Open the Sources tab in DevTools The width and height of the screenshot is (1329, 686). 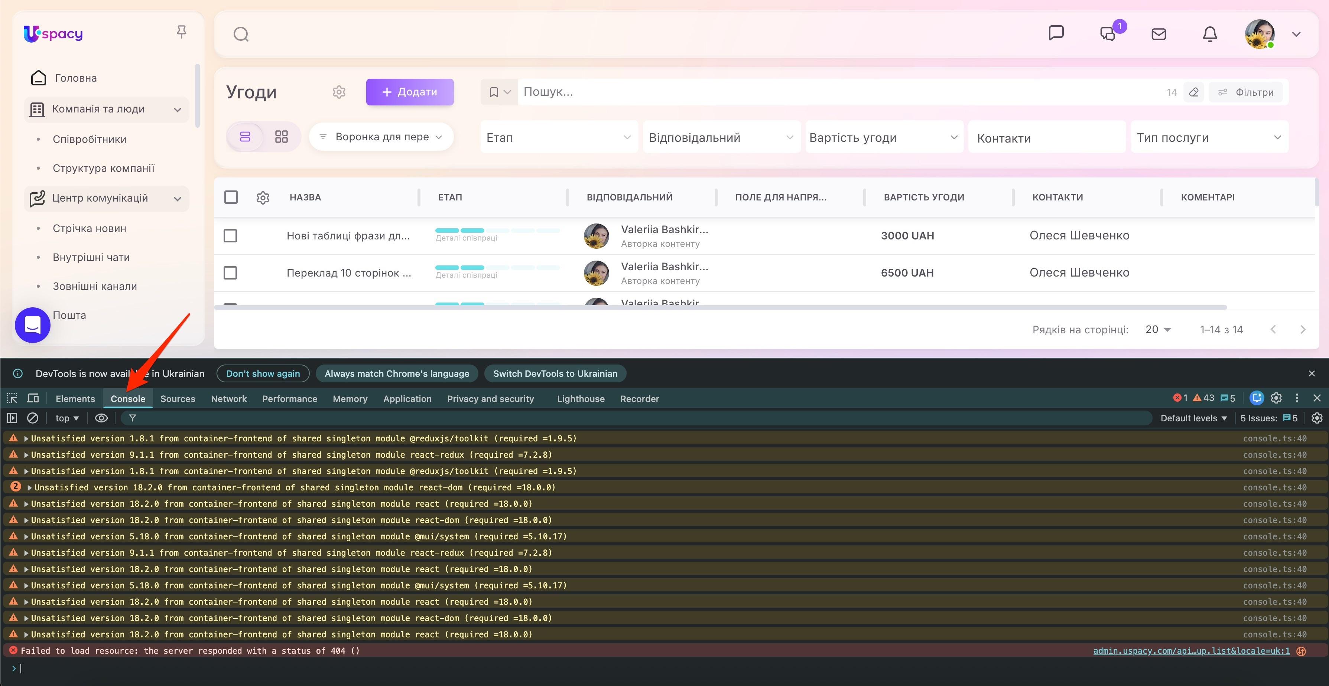178,399
